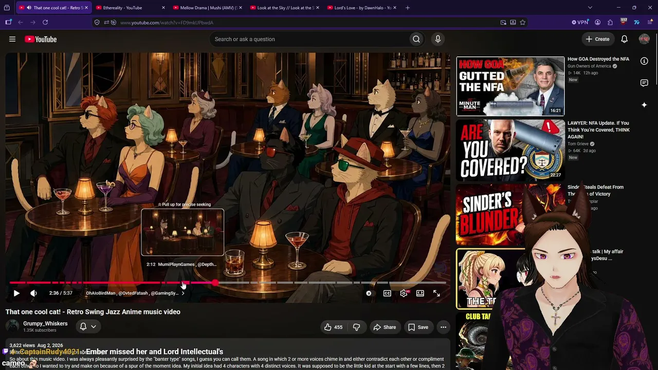Click the YouTube search magnifier button
658x370 pixels.
[416, 39]
